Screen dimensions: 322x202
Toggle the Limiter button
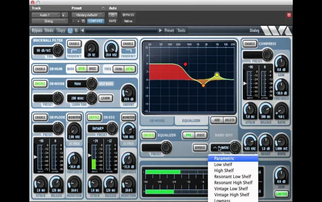pos(282,194)
